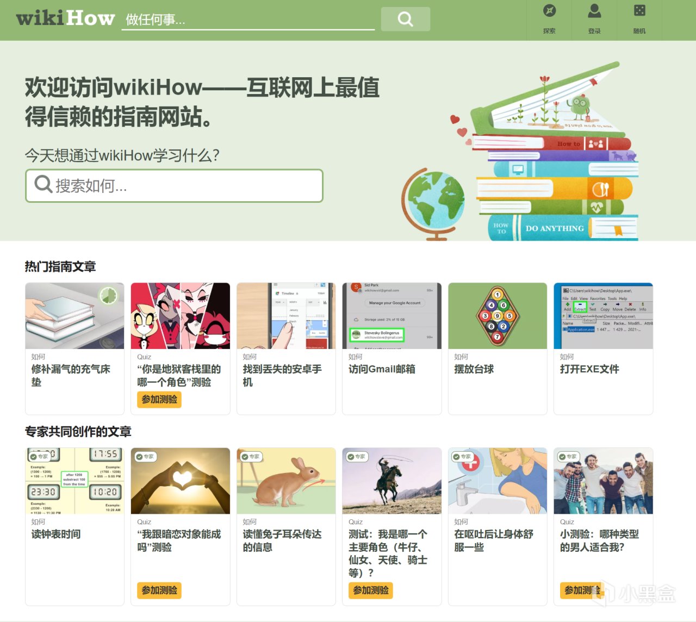This screenshot has width=696, height=622.
Task: Click the 专家 badge on rabbit card
Action: (x=251, y=457)
